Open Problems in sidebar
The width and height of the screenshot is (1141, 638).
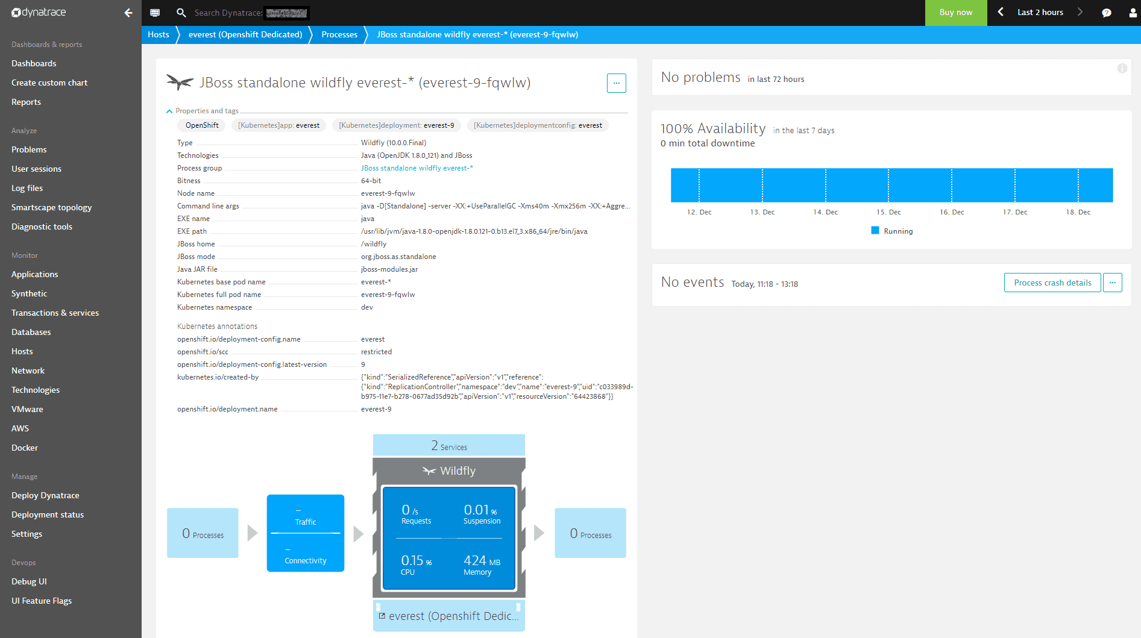[29, 149]
